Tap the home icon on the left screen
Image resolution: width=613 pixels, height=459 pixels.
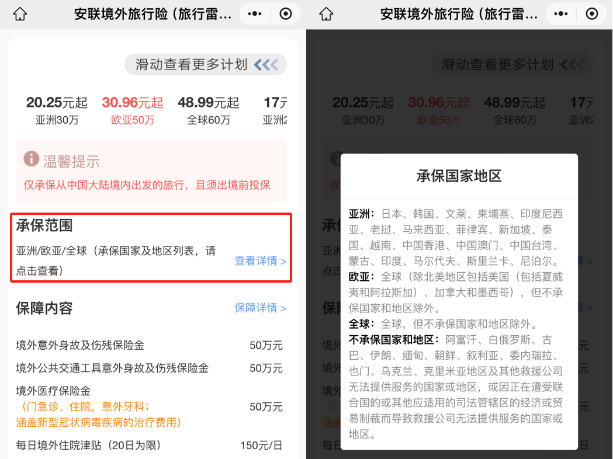click(x=19, y=12)
